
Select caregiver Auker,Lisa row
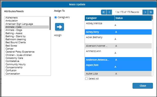[x=118, y=74]
